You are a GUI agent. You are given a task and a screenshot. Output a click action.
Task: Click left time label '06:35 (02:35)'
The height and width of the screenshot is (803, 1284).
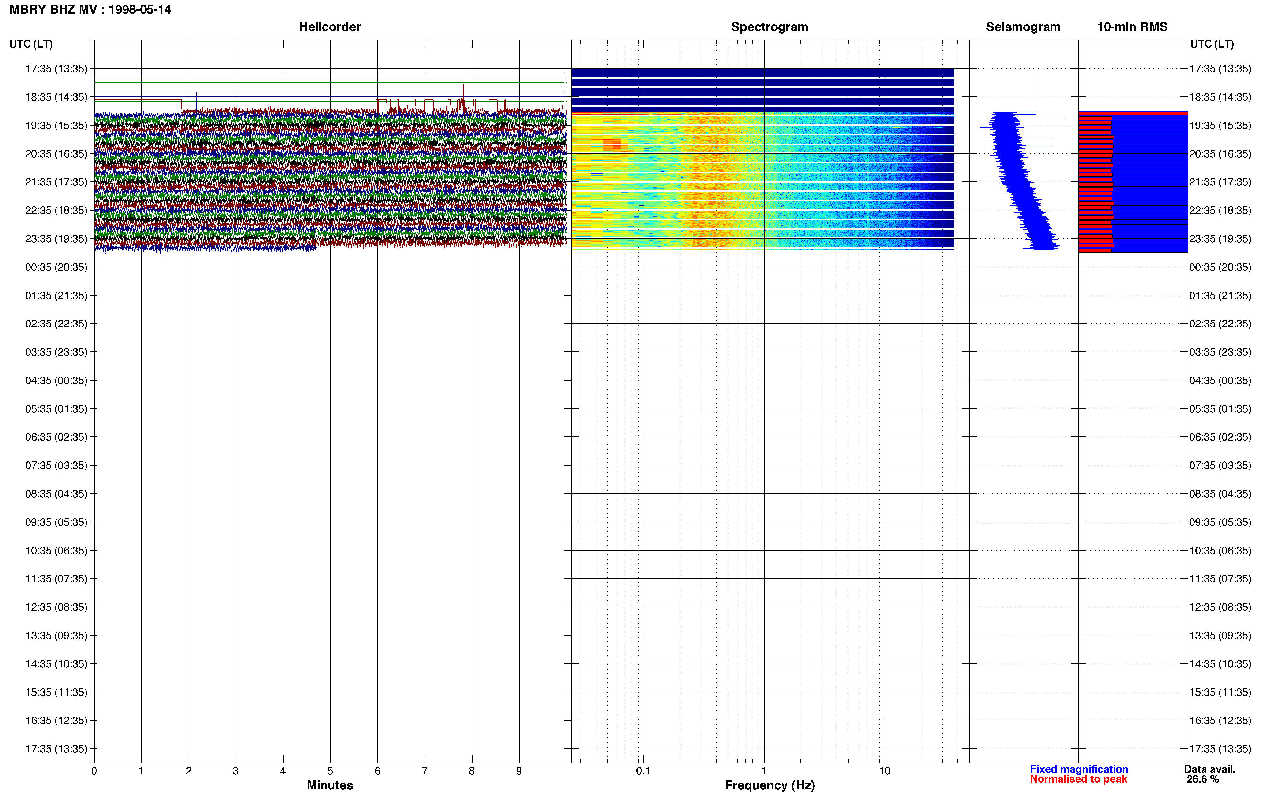(56, 437)
